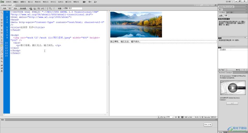Select the Hand tool in status bar
Image resolution: width=248 pixels, height=133 pixels.
[162, 117]
